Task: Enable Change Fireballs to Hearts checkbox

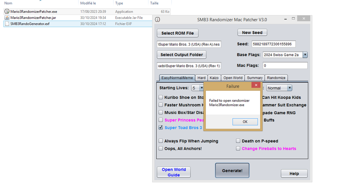Action: click(238, 148)
